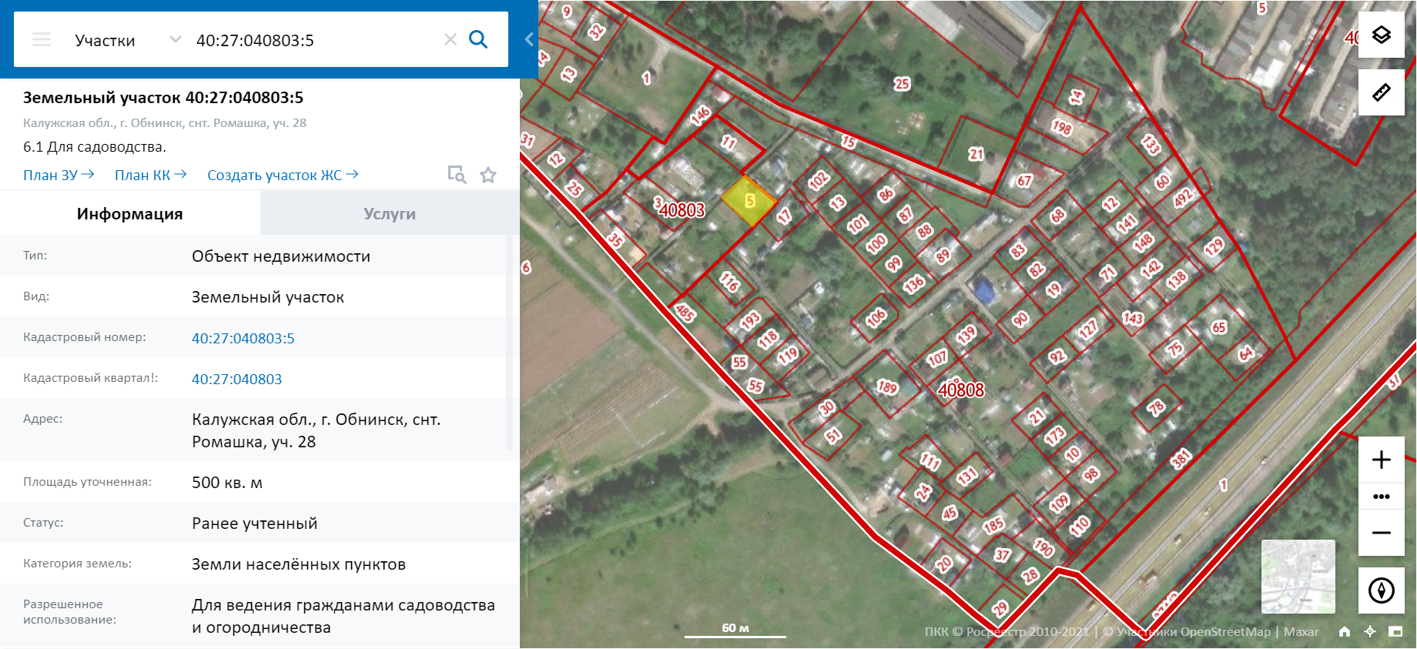Click the document search icon beside the star
1417x649 pixels.
457,175
